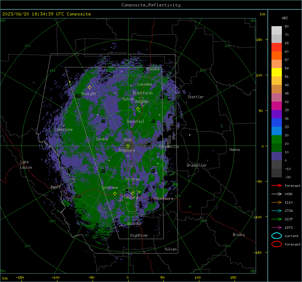Click the Innisfail label
Screen dimensions: 302x282
pyautogui.click(x=135, y=121)
